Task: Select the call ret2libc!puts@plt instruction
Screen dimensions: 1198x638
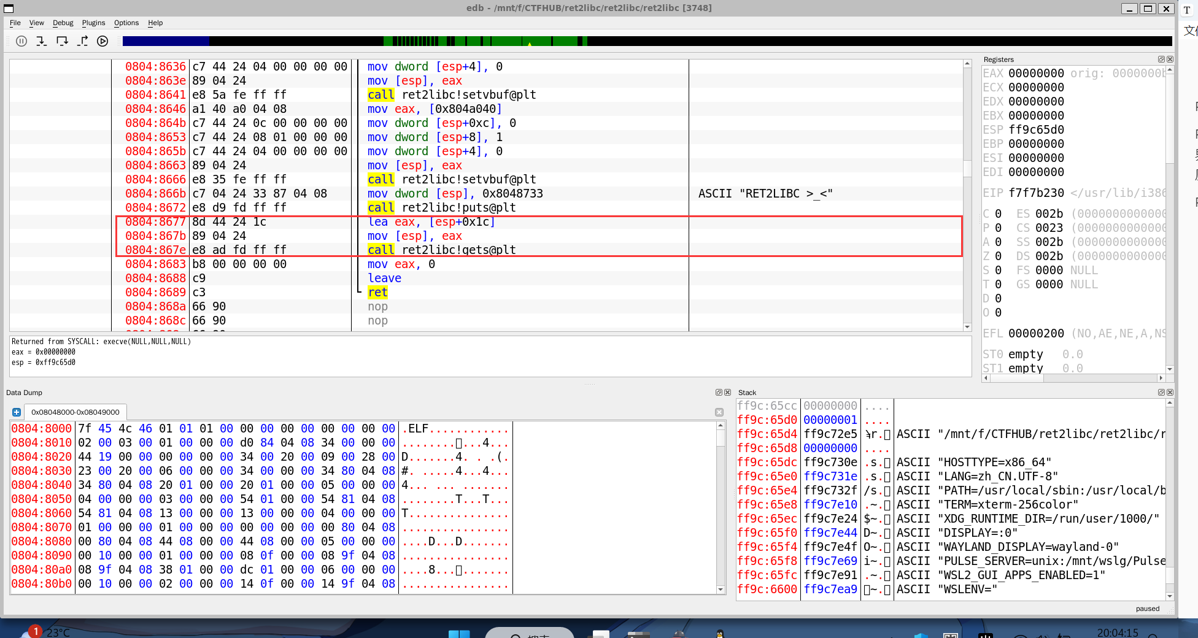Action: pos(442,207)
